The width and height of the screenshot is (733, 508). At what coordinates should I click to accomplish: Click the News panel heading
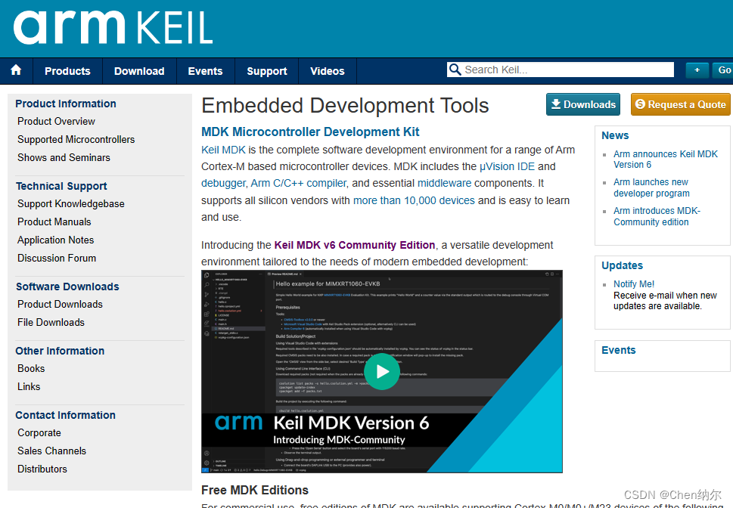click(x=615, y=135)
